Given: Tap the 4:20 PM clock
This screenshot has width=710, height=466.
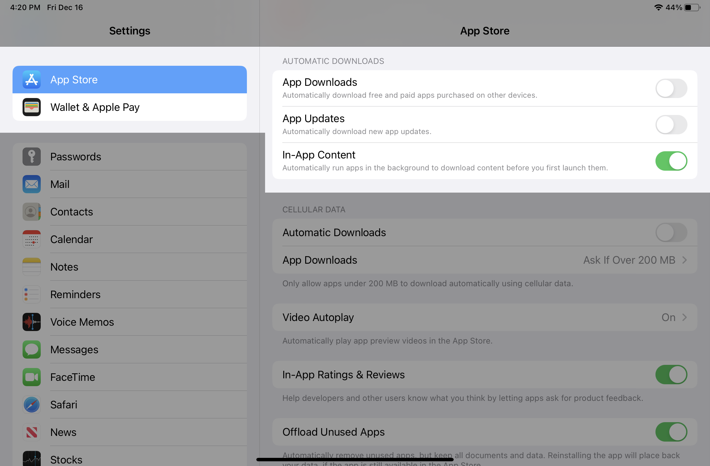Looking at the screenshot, I should 25,8.
